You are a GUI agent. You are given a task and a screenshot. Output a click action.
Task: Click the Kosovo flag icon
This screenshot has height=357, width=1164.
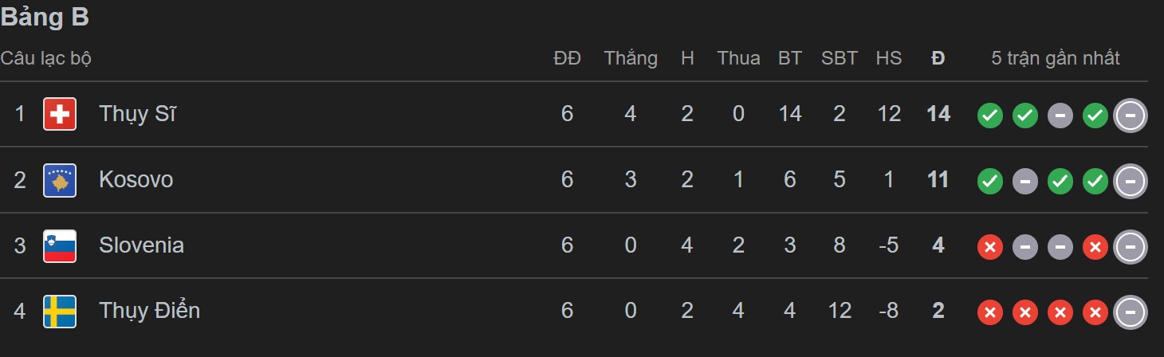click(60, 180)
